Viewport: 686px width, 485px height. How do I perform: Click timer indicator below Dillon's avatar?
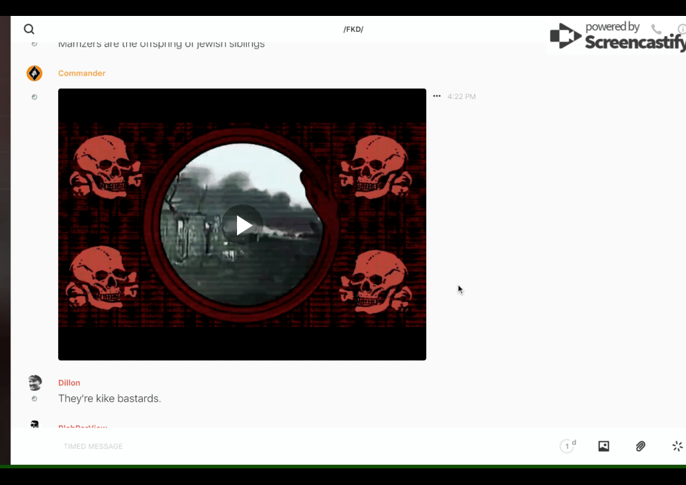pyautogui.click(x=34, y=399)
